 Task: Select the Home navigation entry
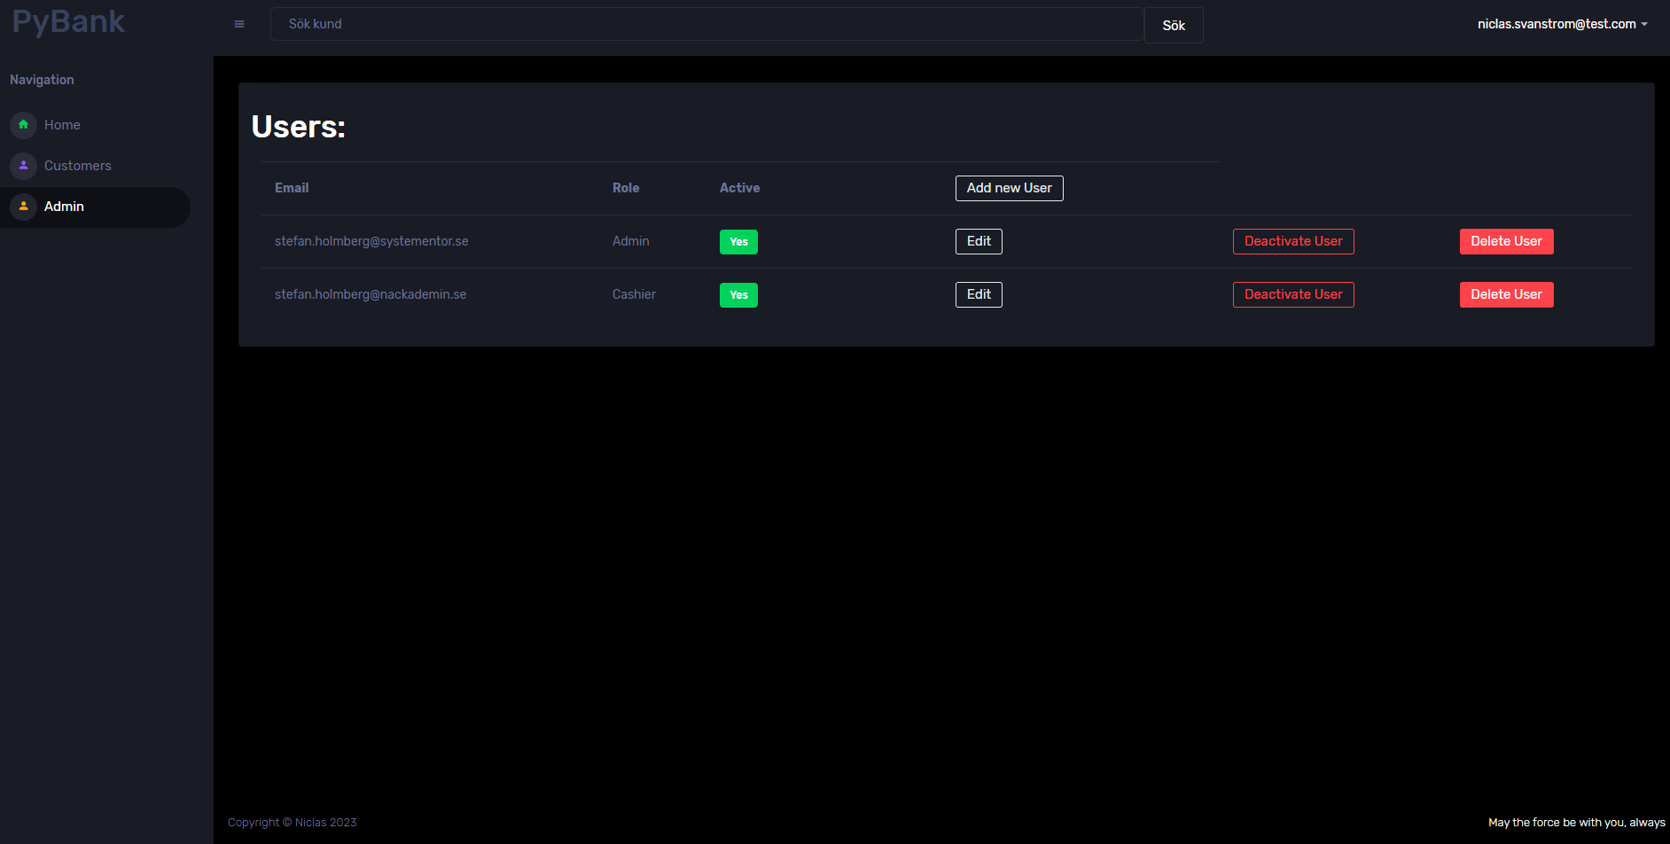[x=61, y=125]
